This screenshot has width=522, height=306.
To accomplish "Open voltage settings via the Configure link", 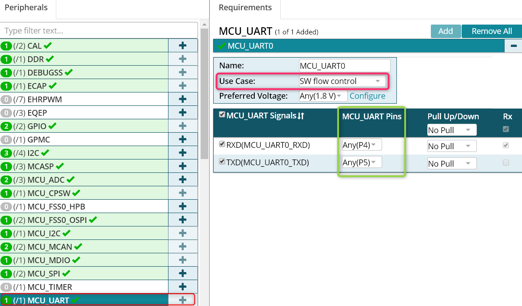I will coord(367,96).
